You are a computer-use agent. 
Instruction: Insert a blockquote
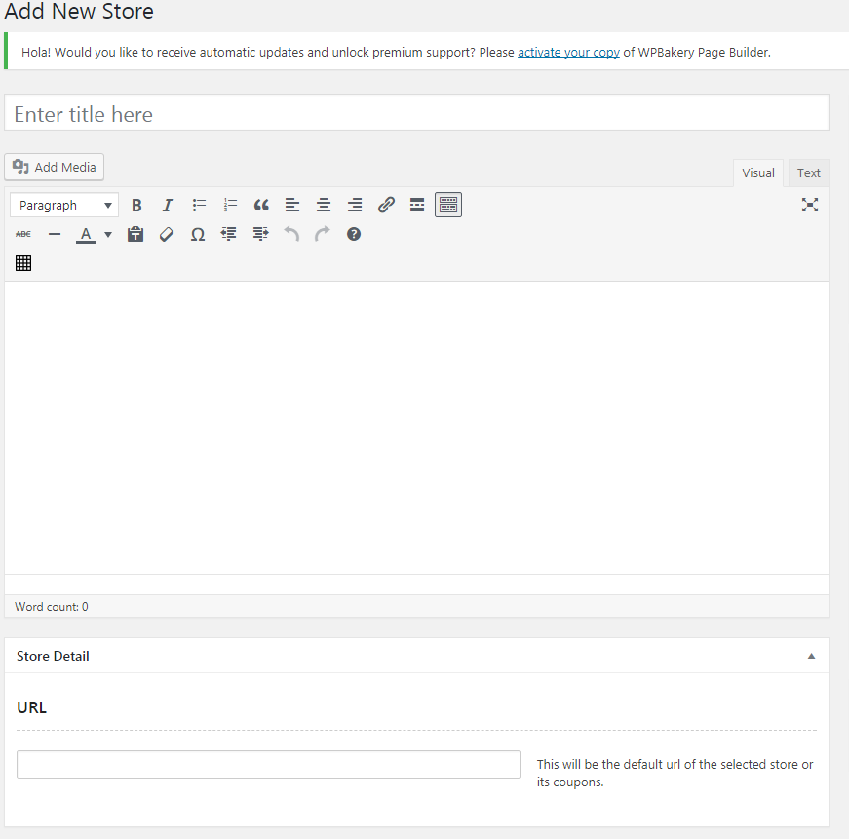[x=261, y=206]
